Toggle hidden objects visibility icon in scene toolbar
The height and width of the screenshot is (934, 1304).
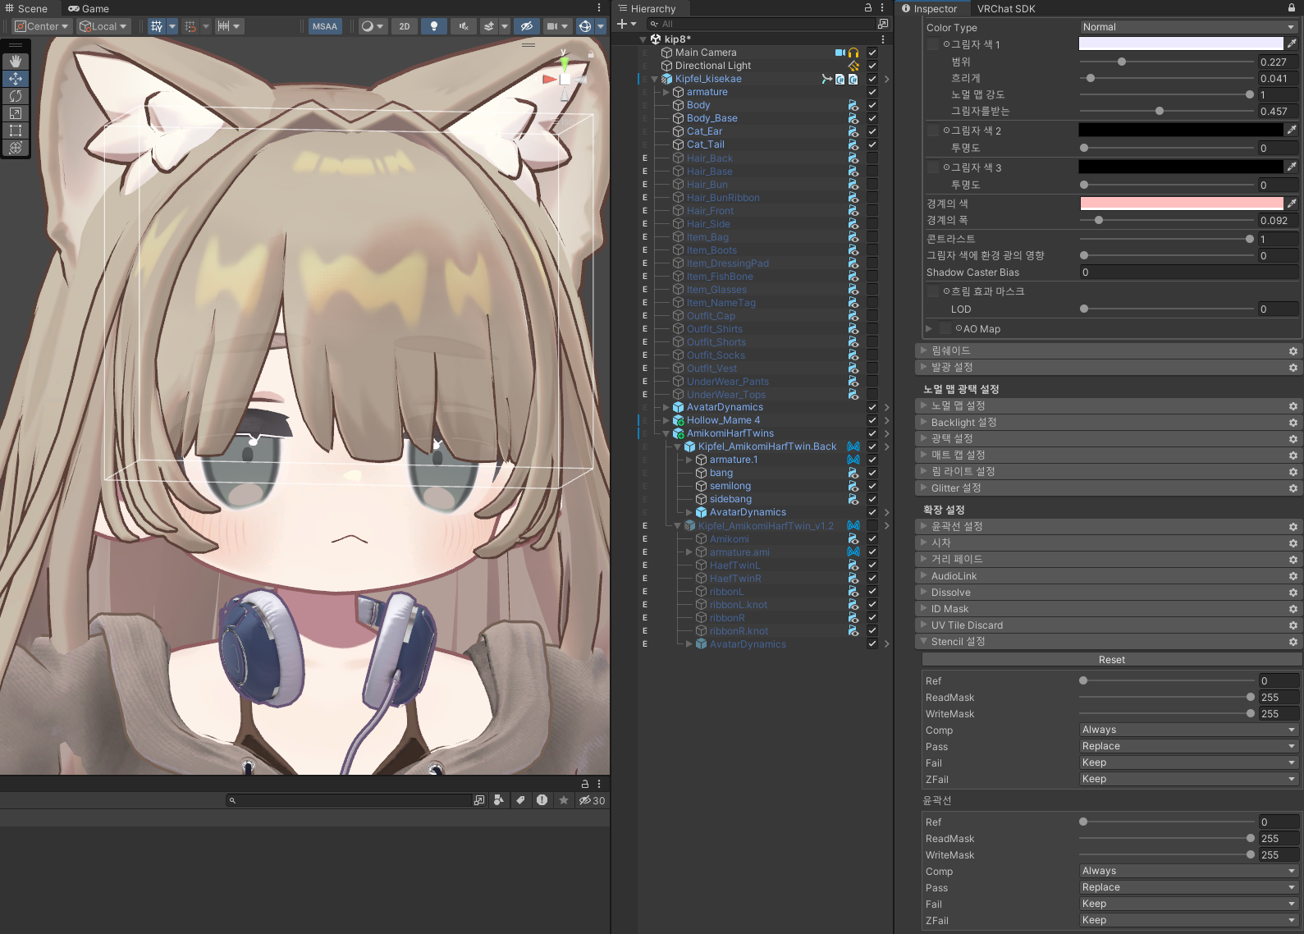527,26
